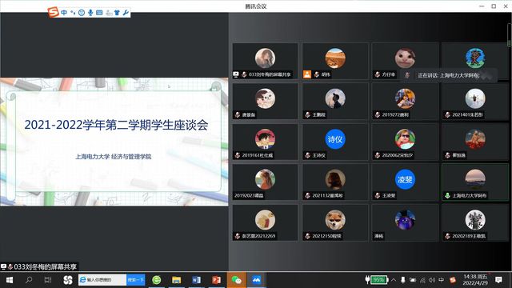The height and width of the screenshot is (288, 512).
Task: Open the Sogou emoji face panel
Action: tap(82, 13)
